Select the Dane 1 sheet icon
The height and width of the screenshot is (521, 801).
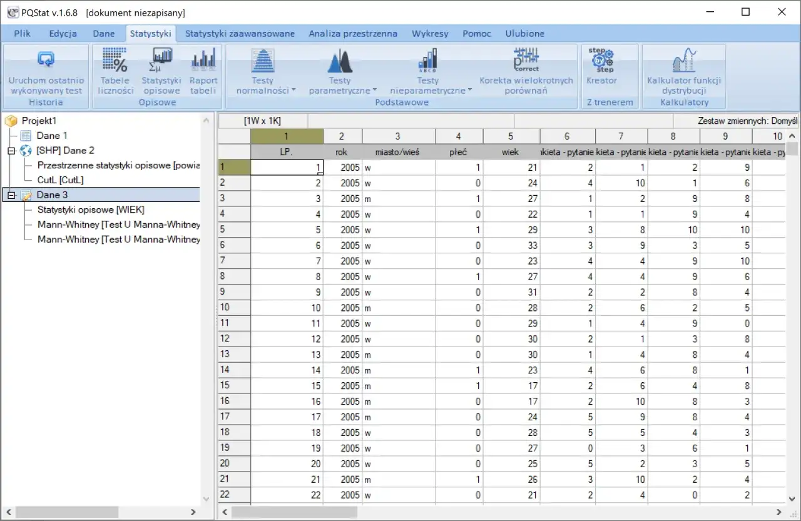click(x=26, y=136)
